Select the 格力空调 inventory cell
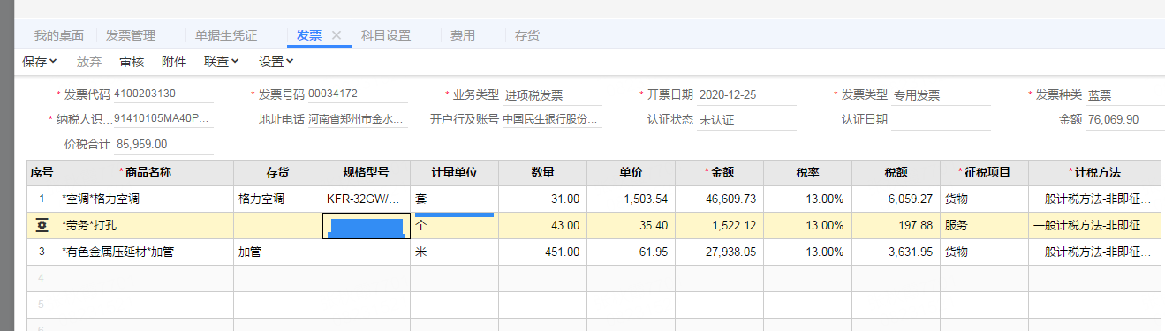Screen dimensions: 1165x331 [277, 199]
